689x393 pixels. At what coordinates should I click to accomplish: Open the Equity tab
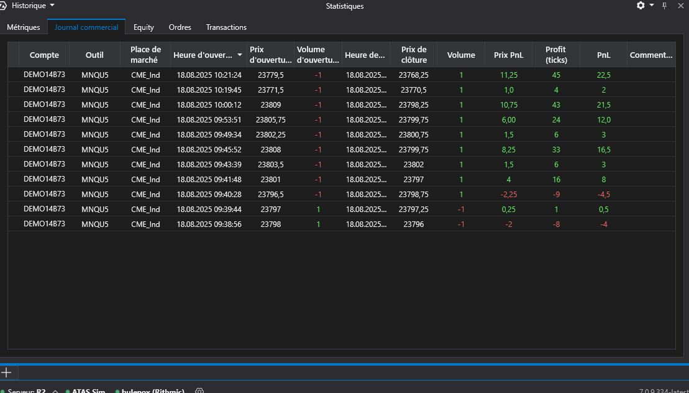(x=144, y=27)
